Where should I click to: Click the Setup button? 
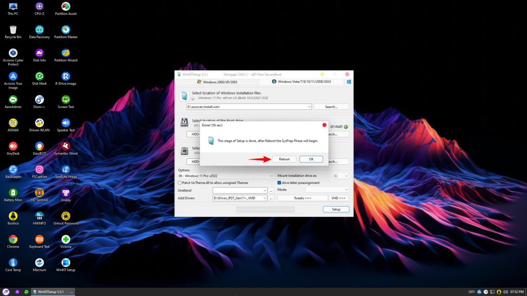pyautogui.click(x=336, y=210)
